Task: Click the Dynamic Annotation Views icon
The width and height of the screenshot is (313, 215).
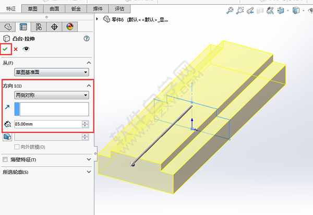Action: [x=270, y=10]
